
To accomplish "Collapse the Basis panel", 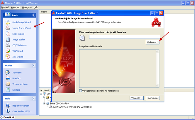I will (x=34, y=15).
